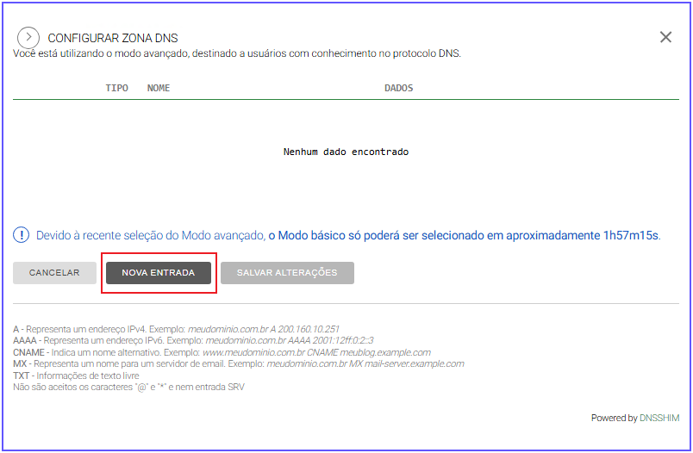
Task: Click the A record IPv4 description line
Action: [x=176, y=329]
